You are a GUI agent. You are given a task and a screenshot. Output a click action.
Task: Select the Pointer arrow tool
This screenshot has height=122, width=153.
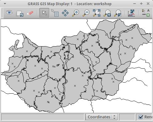(44, 13)
